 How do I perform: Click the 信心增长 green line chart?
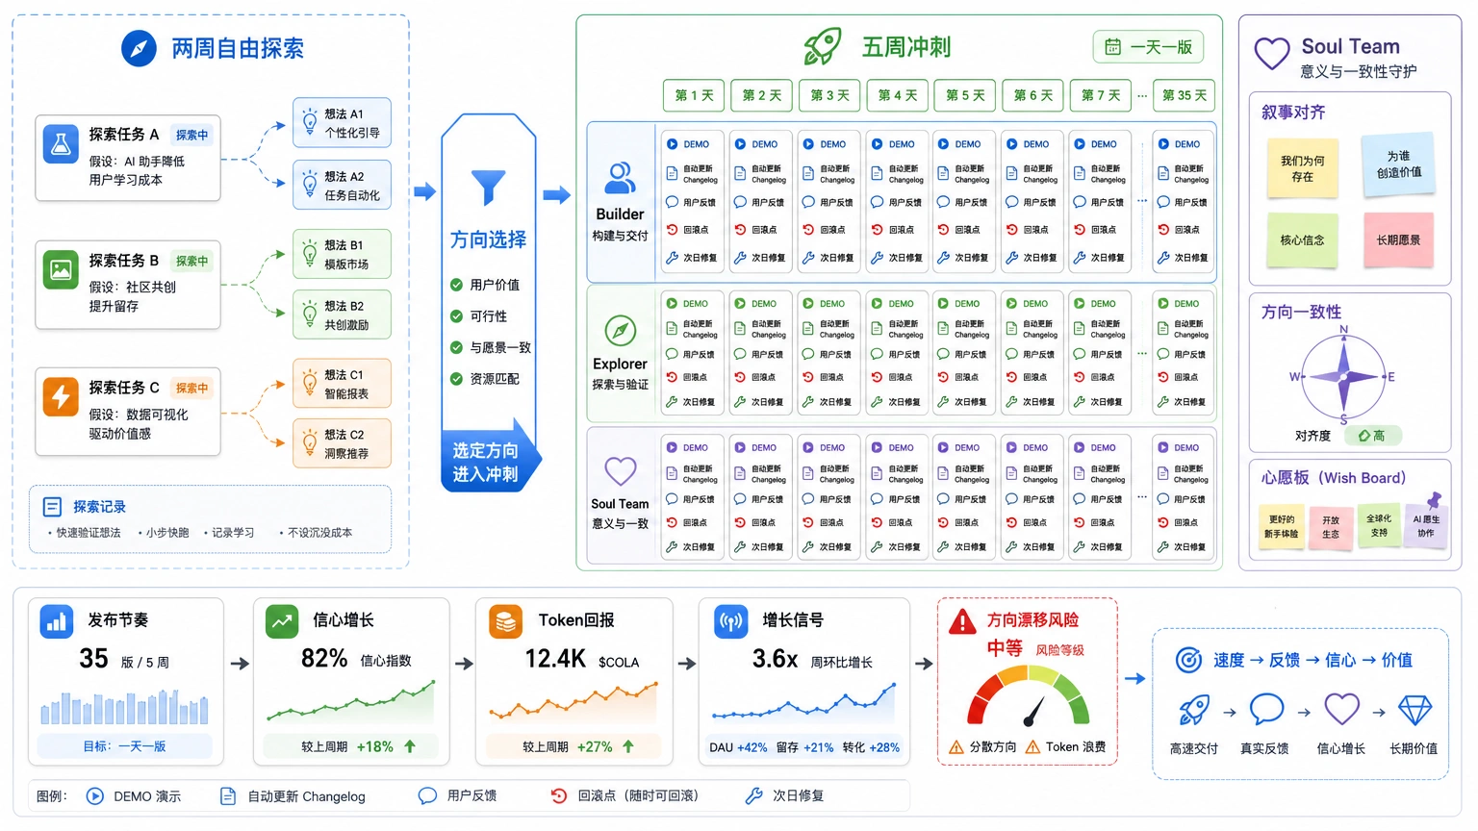(351, 701)
